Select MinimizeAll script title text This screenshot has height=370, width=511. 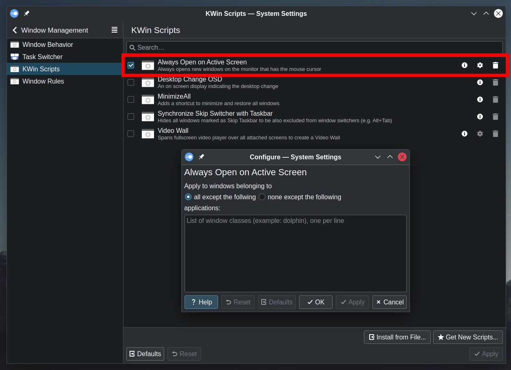[174, 96]
